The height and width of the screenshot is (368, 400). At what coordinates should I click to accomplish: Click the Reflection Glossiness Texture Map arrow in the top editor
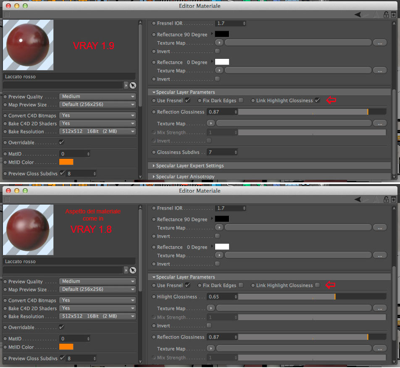(x=211, y=124)
